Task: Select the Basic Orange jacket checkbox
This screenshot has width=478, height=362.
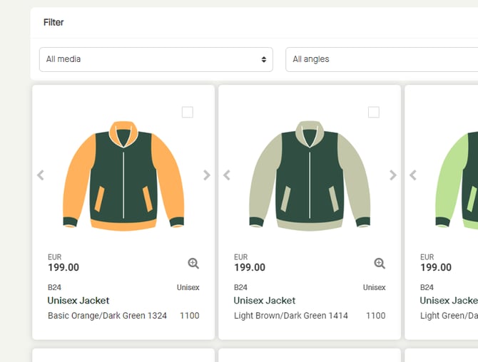Action: (187, 112)
